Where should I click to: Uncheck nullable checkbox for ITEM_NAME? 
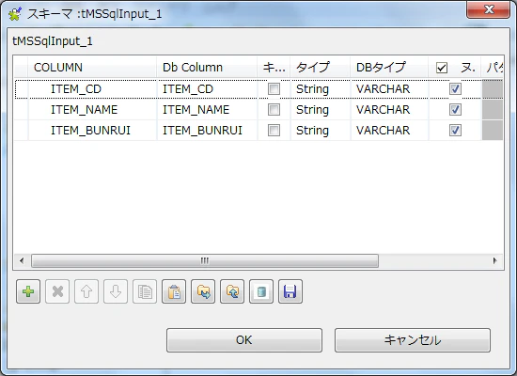tap(455, 109)
